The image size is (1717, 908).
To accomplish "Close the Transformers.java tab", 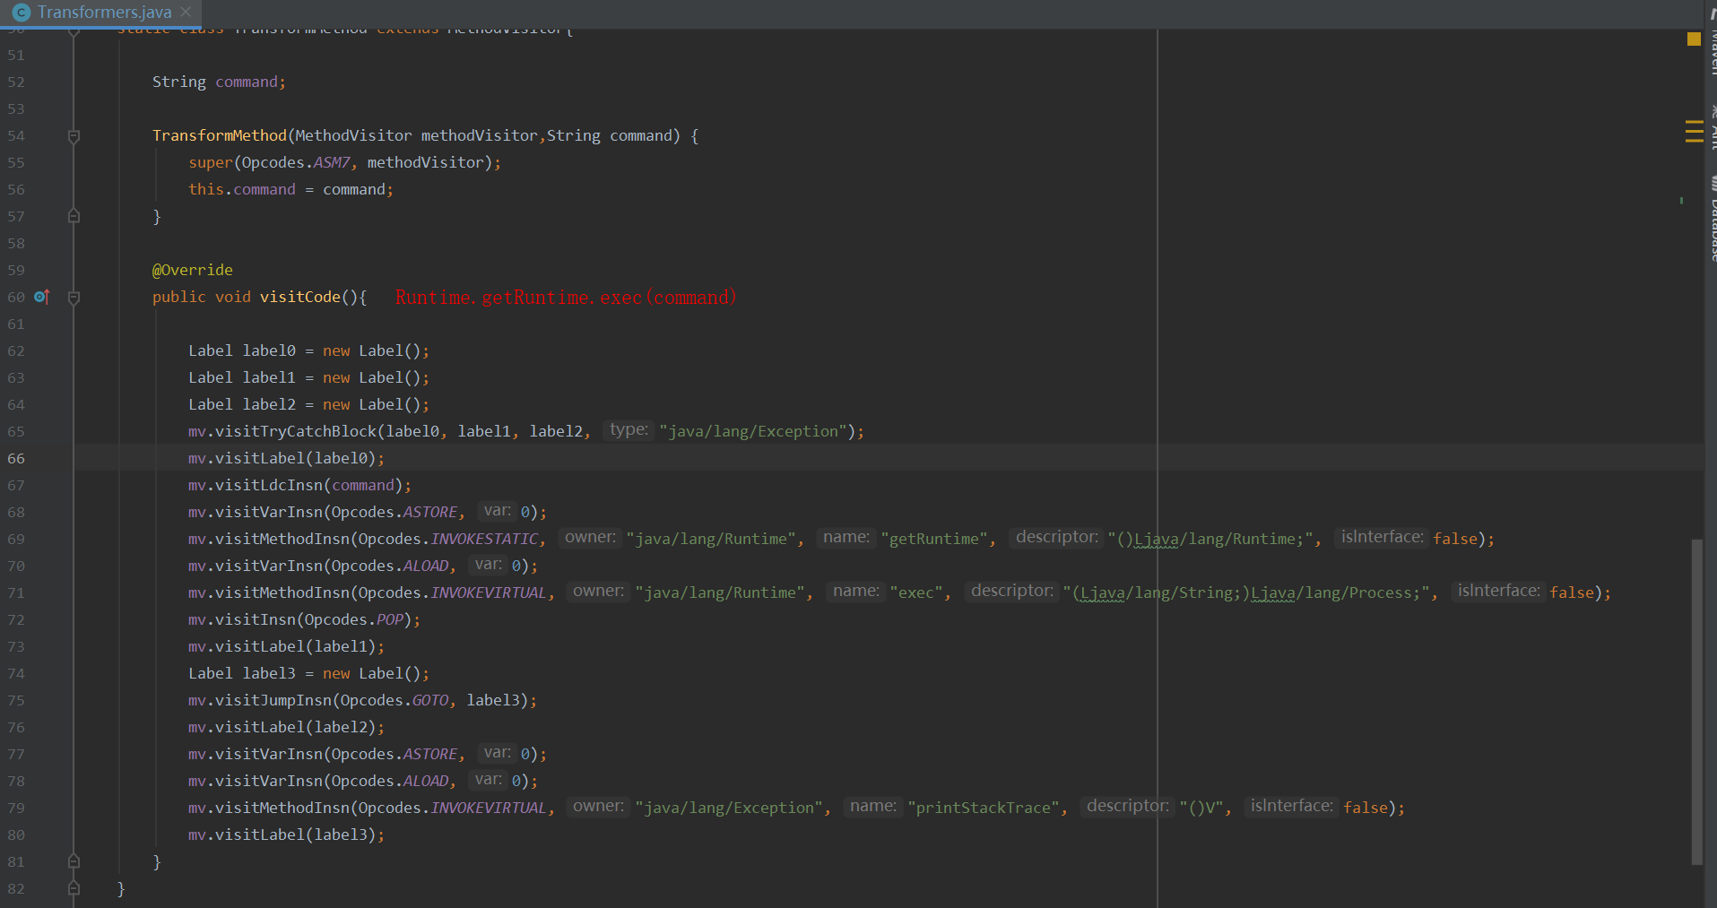I will point(186,12).
